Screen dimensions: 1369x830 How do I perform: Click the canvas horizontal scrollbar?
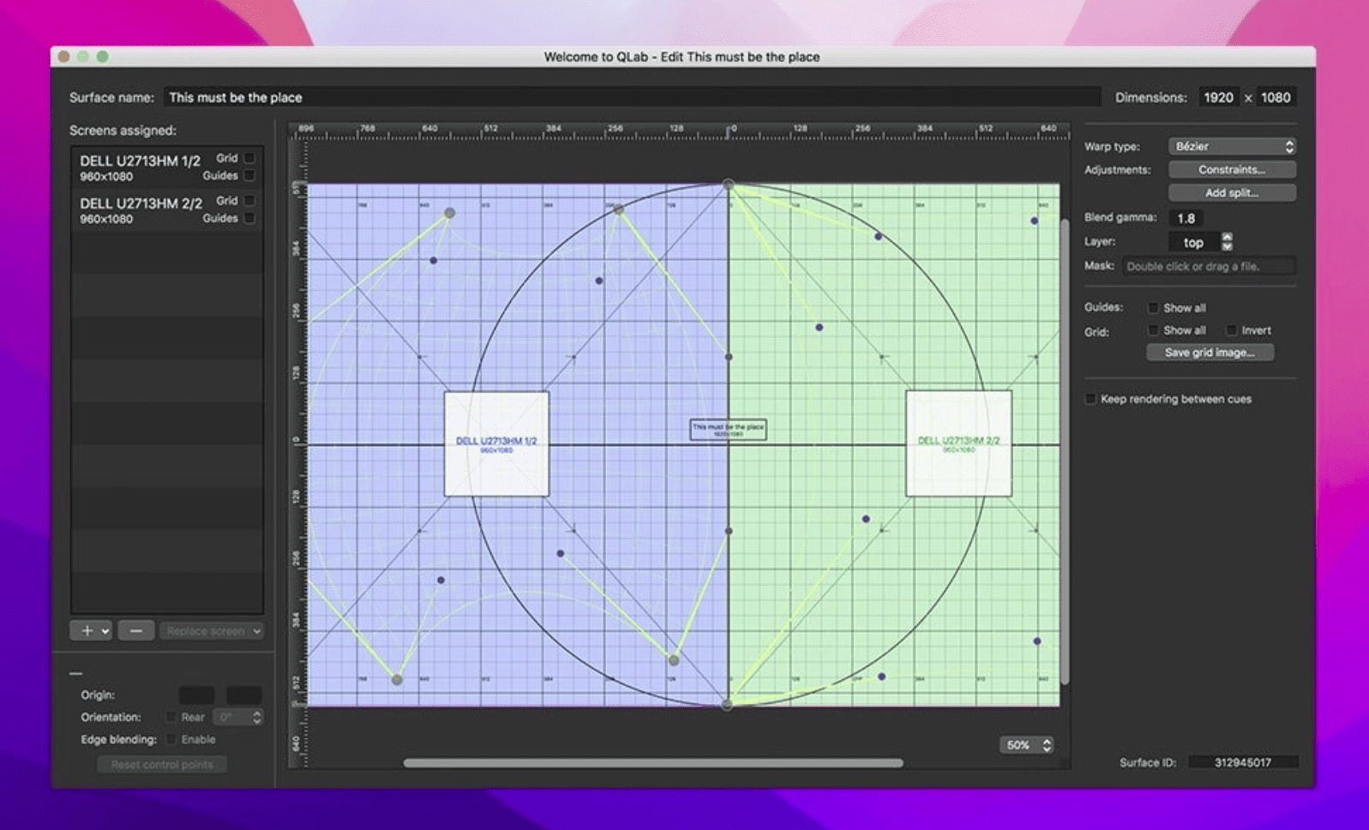coord(653,763)
